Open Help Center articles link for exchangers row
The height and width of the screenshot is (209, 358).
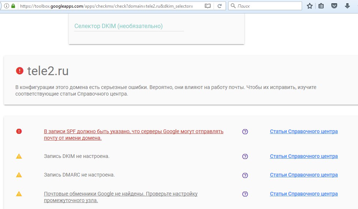(304, 194)
